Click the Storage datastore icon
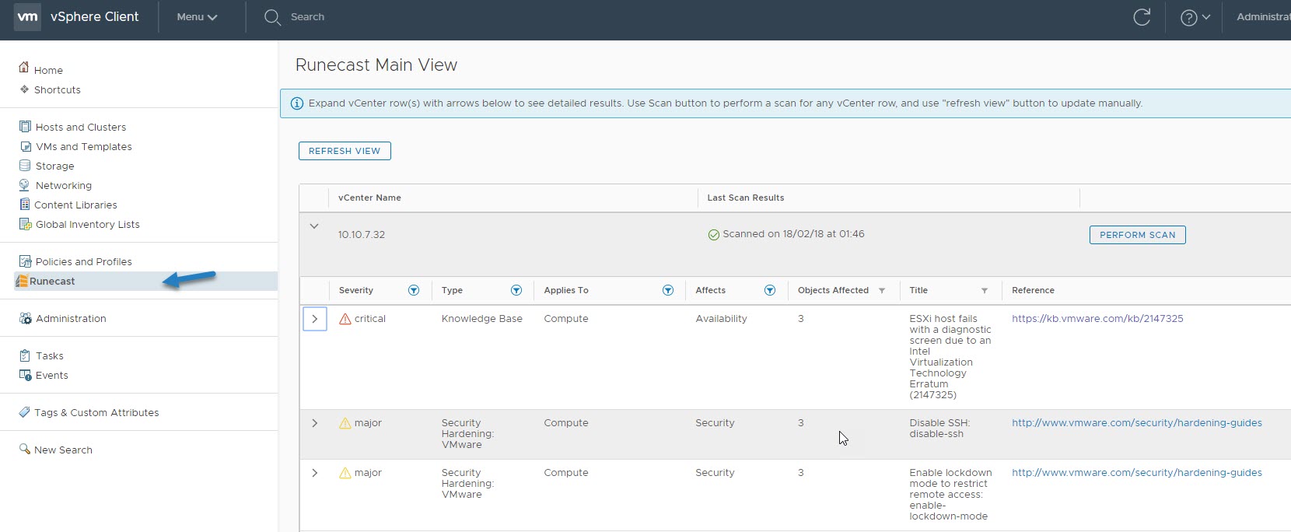This screenshot has width=1291, height=532. [x=25, y=166]
